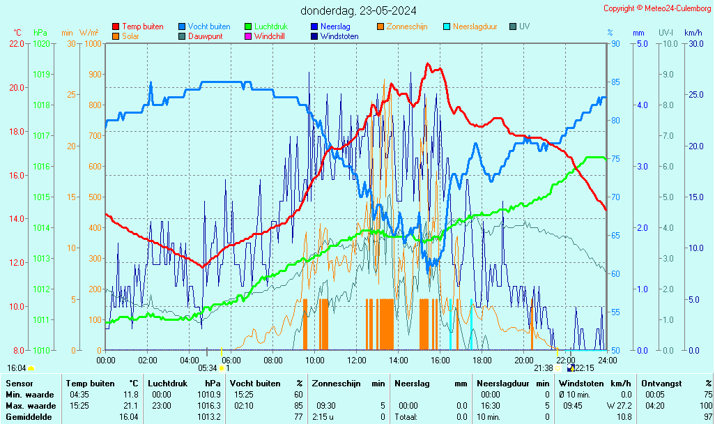This screenshot has height=424, width=715.
Task: Click the Windstoten legend label
Action: (x=339, y=36)
